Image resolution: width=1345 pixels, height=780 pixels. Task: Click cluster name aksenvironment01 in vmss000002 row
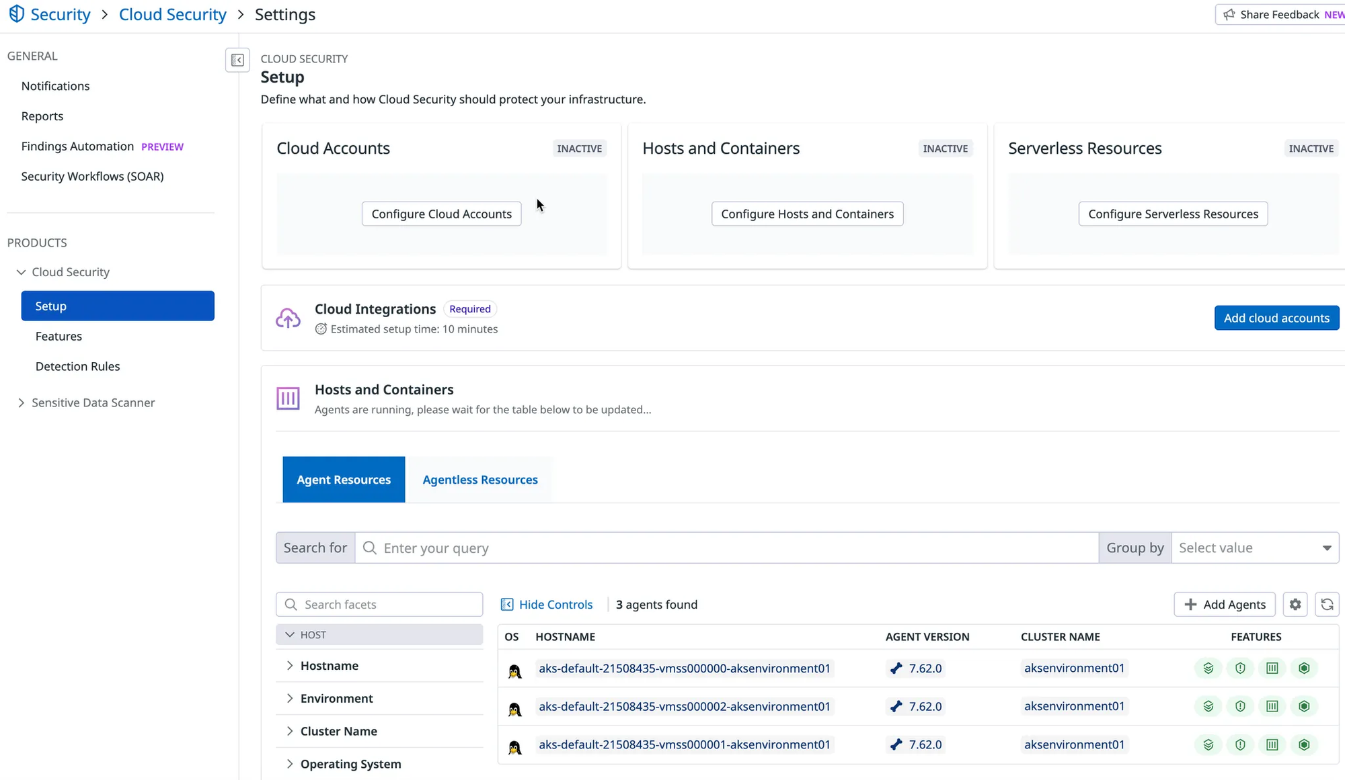point(1074,706)
